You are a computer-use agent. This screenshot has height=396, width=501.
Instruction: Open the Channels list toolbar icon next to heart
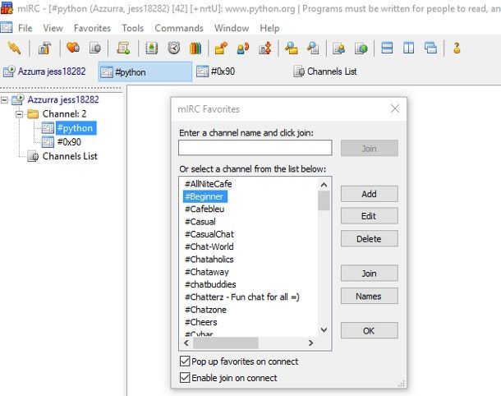coord(95,48)
